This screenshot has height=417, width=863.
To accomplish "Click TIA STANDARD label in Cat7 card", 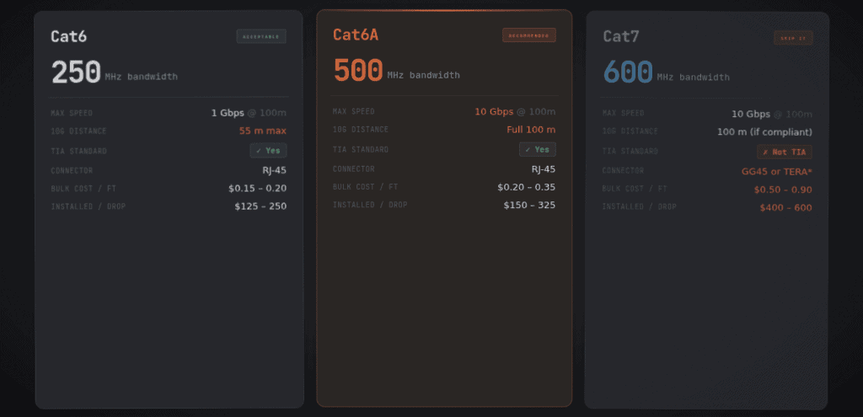I will [x=630, y=151].
